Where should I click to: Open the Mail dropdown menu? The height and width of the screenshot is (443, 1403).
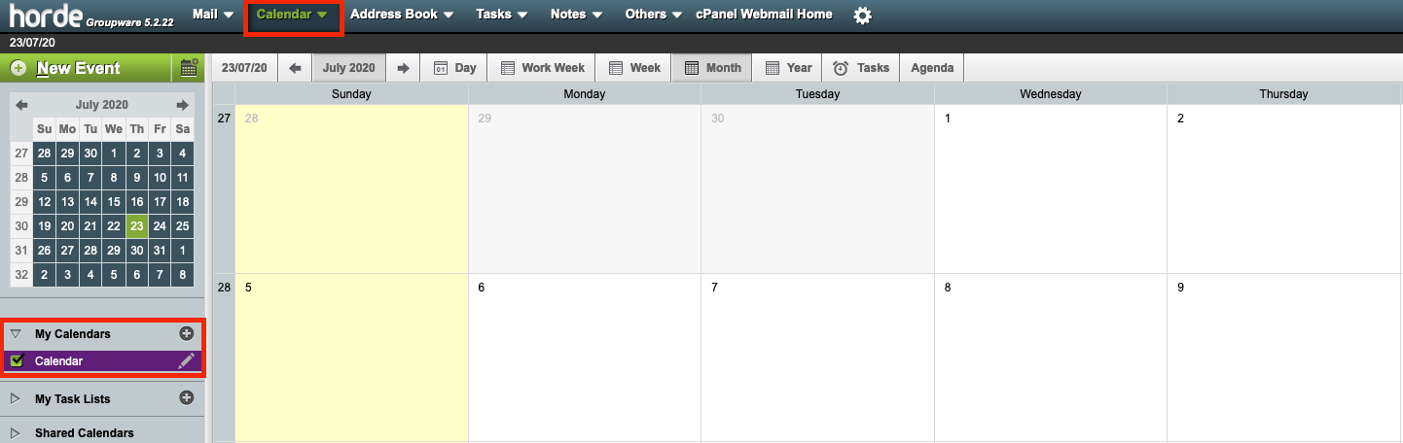pyautogui.click(x=213, y=15)
